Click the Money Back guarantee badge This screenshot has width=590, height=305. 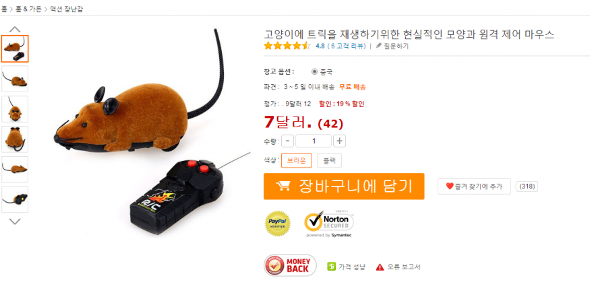click(x=290, y=265)
